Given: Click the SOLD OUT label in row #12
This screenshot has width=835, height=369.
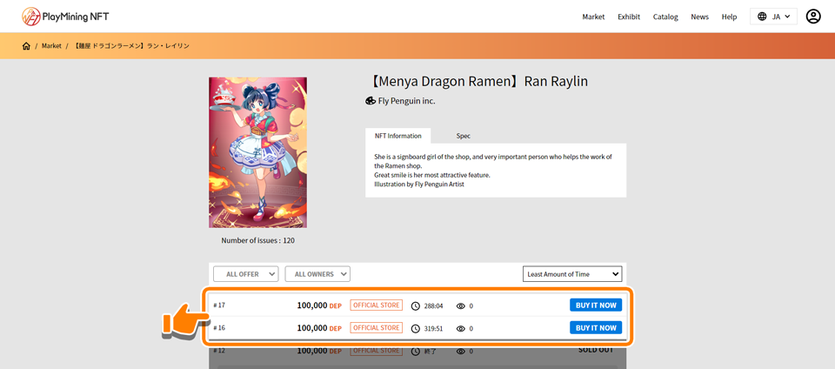Looking at the screenshot, I should coord(596,351).
